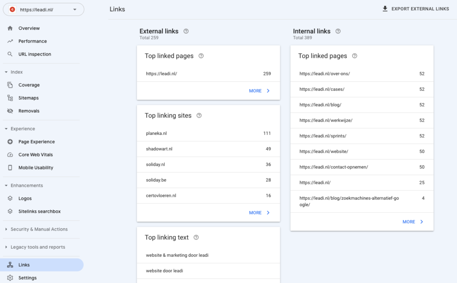
Task: Collapse the Index section
Action: pyautogui.click(x=6, y=72)
